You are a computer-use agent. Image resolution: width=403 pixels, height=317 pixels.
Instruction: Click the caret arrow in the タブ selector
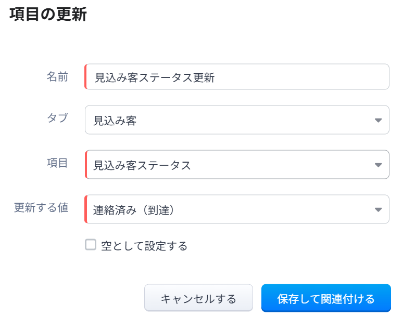click(x=379, y=121)
